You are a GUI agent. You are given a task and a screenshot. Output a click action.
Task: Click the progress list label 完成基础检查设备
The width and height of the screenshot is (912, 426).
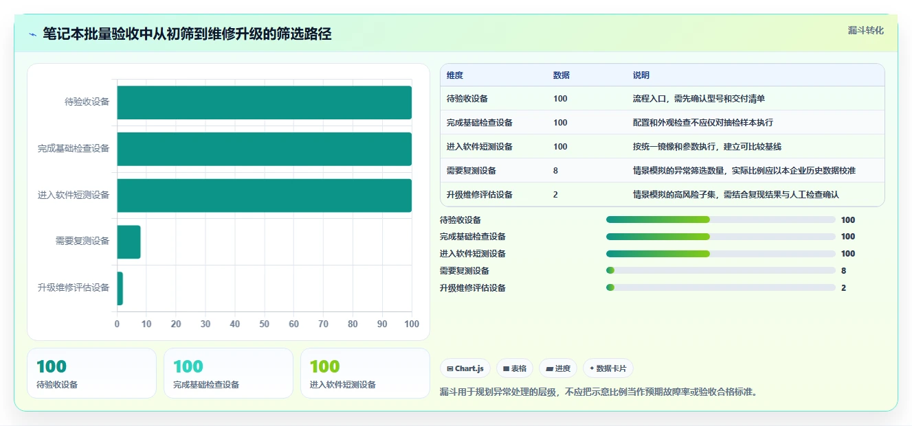coord(473,237)
